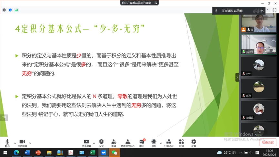Image resolution: width=279 pixels, height=157 pixels.
Task: Open the 安全 (Security) shield icon
Action: (101, 142)
